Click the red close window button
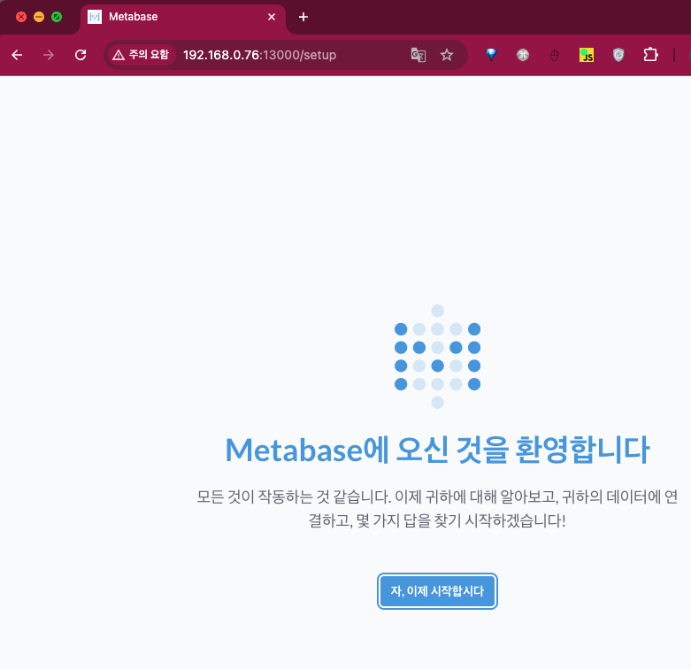The image size is (691, 670). point(21,17)
